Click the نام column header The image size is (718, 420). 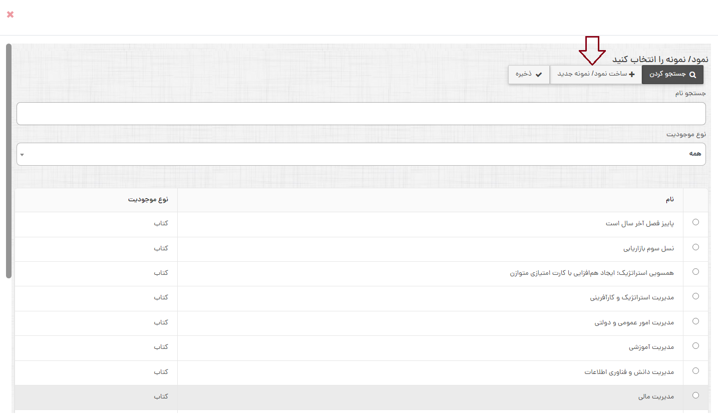tap(669, 200)
